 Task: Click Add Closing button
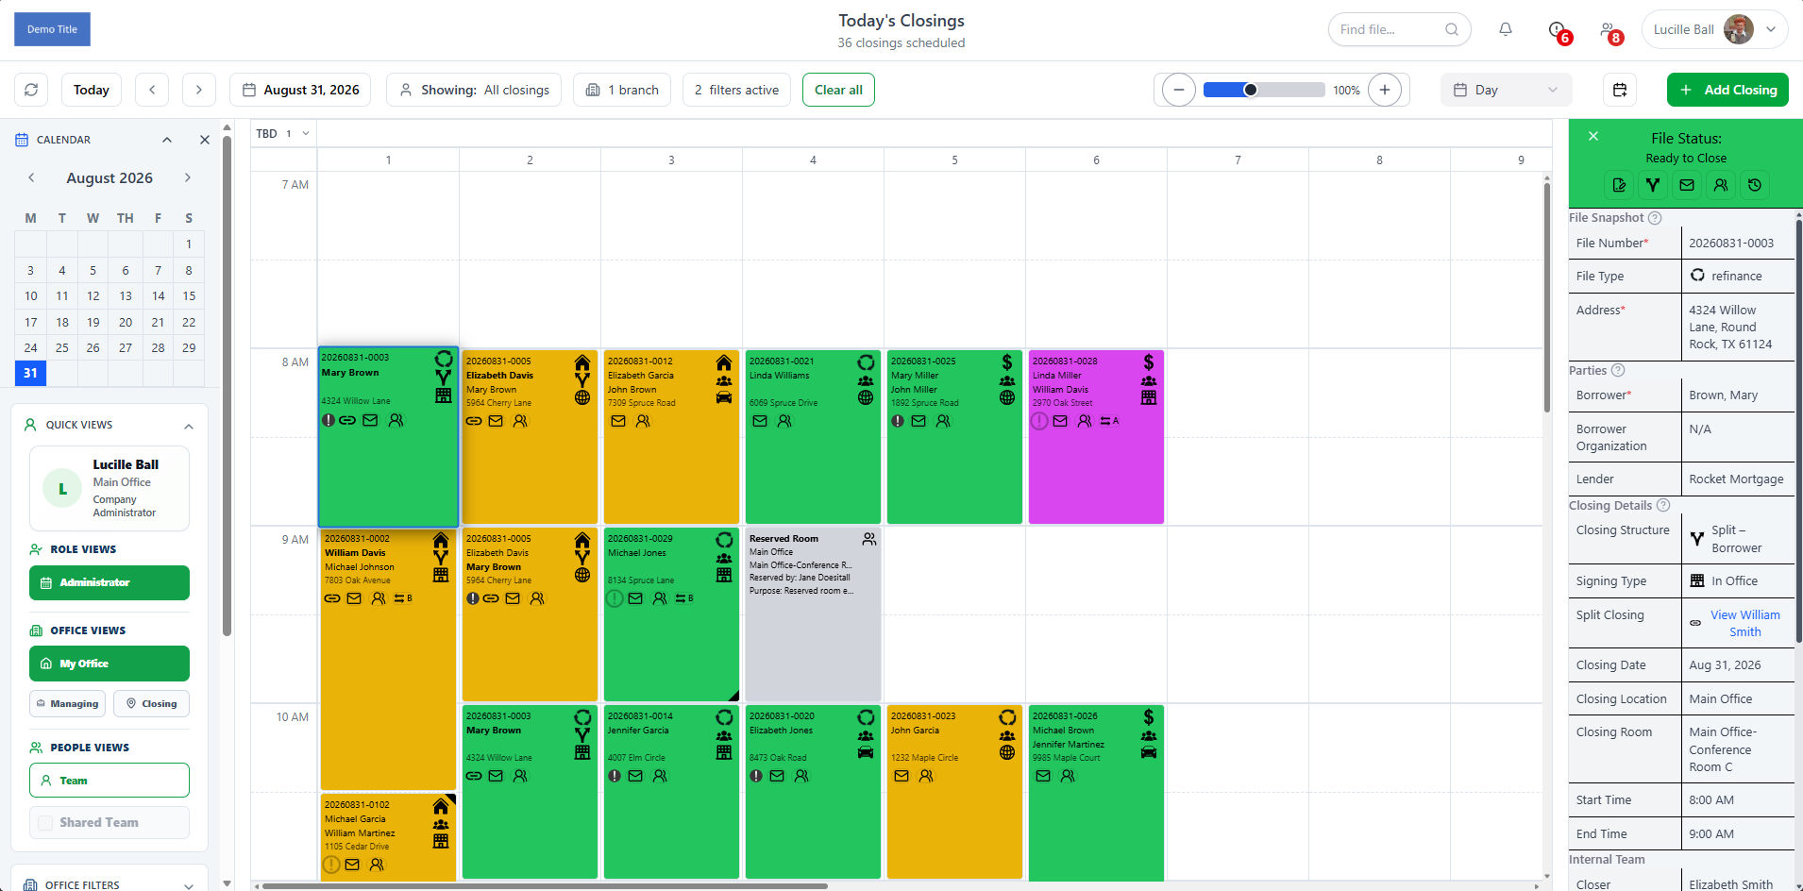click(1727, 90)
